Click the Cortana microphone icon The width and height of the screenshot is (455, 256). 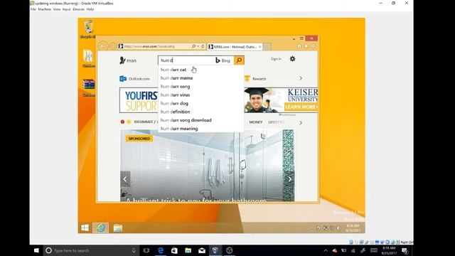click(134, 250)
